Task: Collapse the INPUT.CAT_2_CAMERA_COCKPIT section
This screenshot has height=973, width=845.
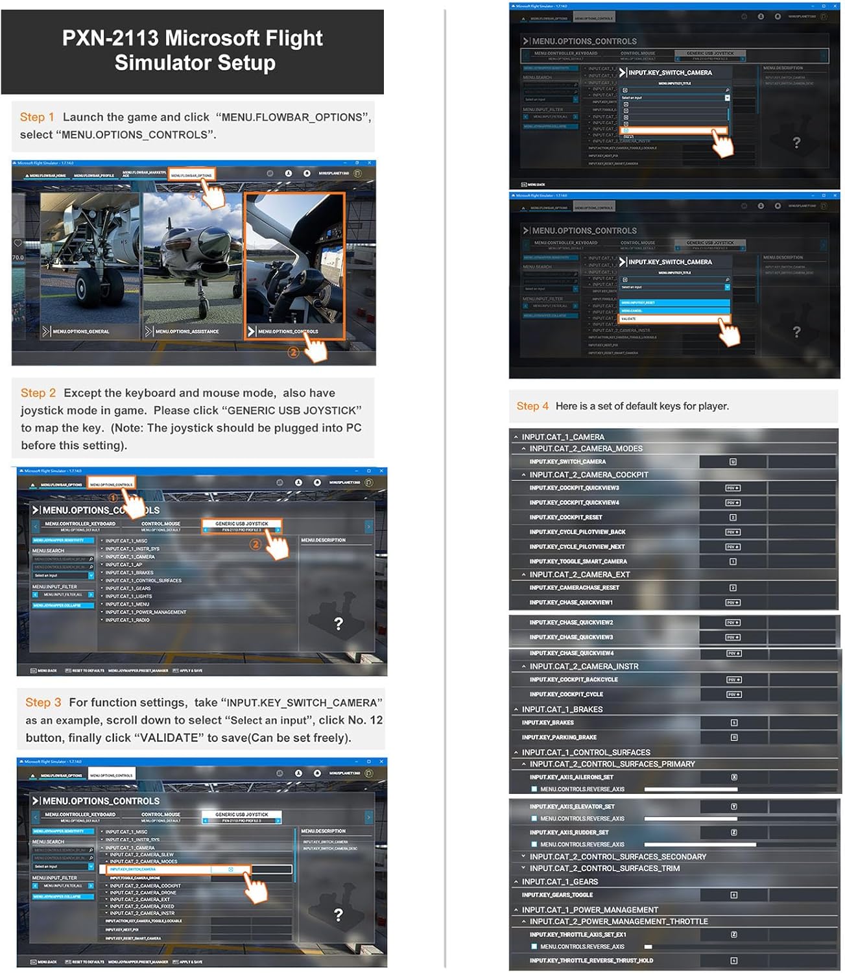Action: pos(524,475)
